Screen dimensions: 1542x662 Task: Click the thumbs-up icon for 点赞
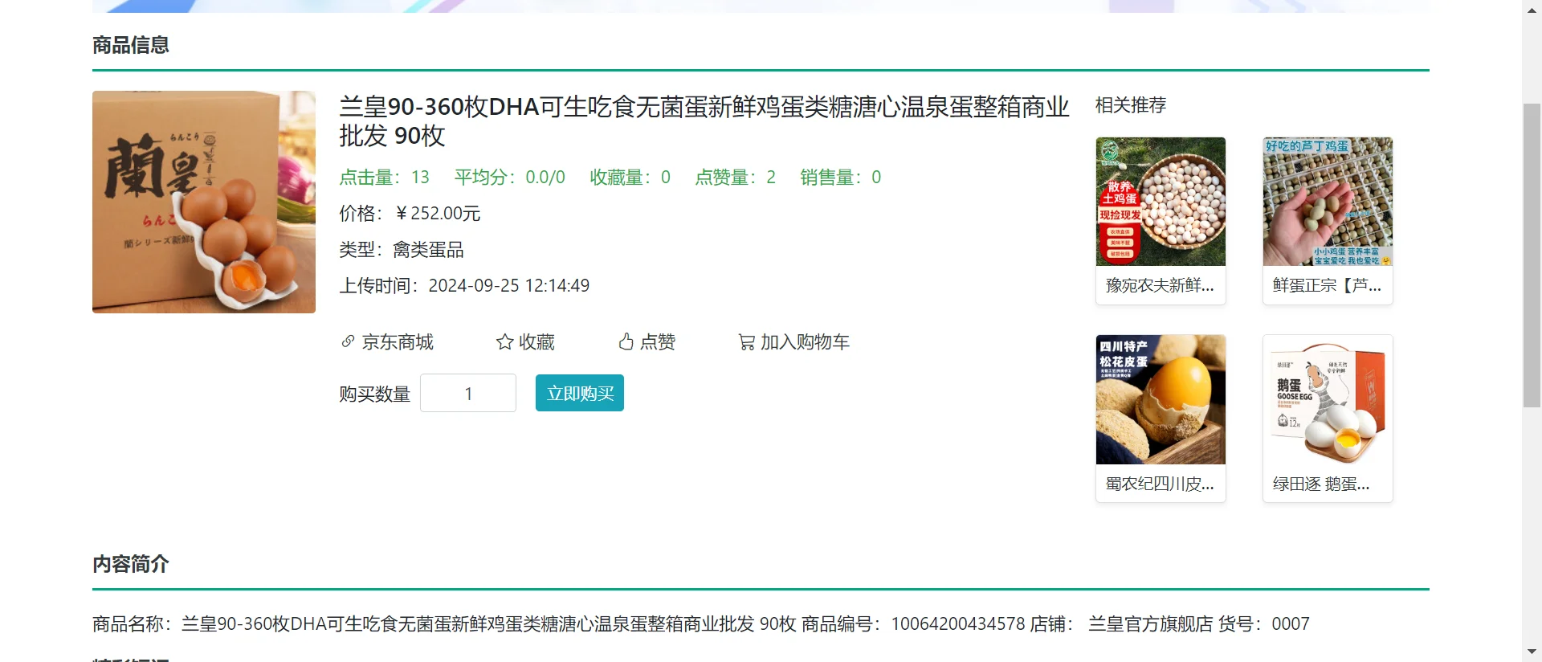coord(626,341)
